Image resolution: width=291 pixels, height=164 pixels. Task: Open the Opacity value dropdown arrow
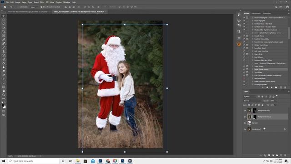[276, 101]
